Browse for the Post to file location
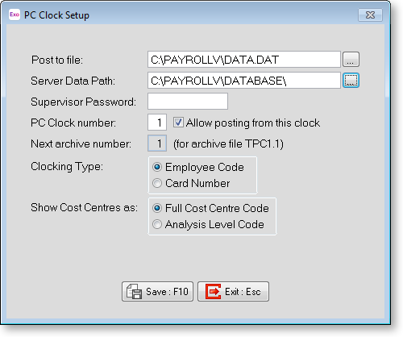The width and height of the screenshot is (403, 337). (351, 60)
